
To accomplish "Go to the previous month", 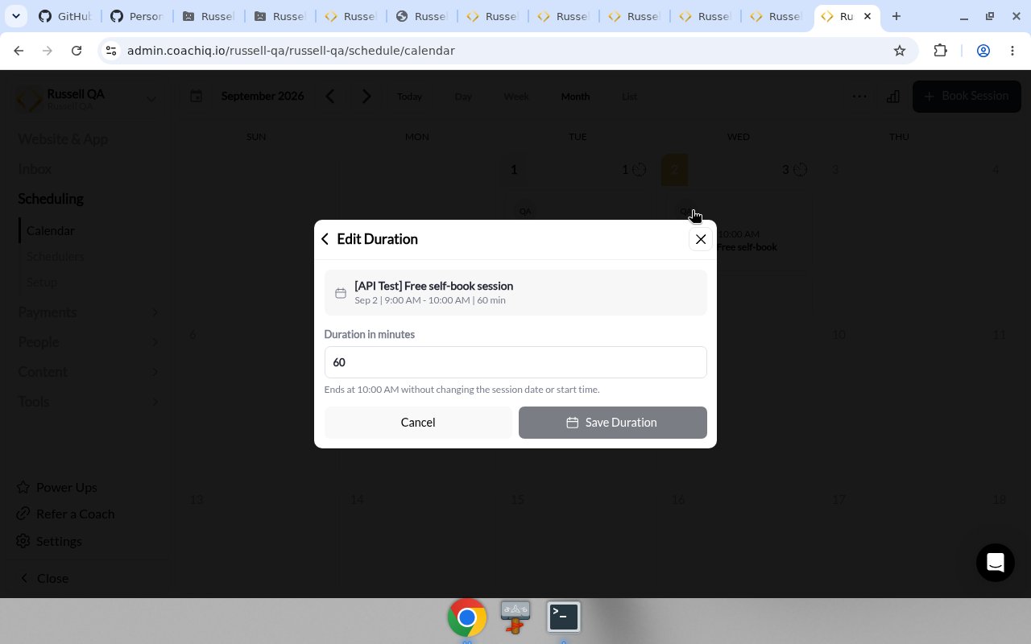I will tap(330, 97).
